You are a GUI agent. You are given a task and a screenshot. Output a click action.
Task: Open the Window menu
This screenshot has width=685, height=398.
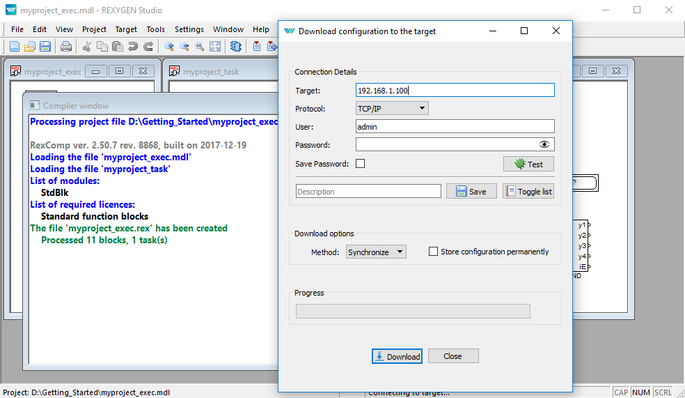tap(228, 29)
